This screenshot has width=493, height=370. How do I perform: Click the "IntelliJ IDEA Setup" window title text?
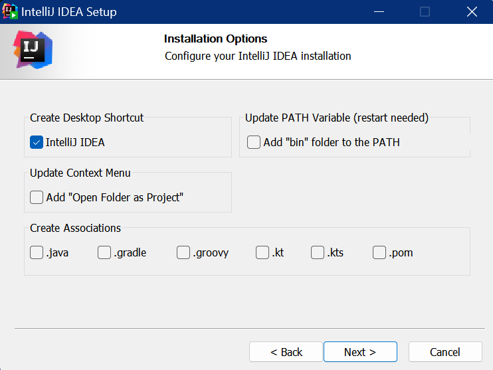[69, 12]
